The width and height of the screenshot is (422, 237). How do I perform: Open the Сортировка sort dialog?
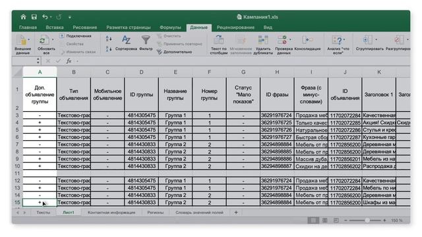pyautogui.click(x=126, y=43)
